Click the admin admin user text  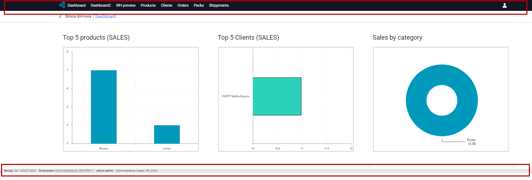coord(105,171)
